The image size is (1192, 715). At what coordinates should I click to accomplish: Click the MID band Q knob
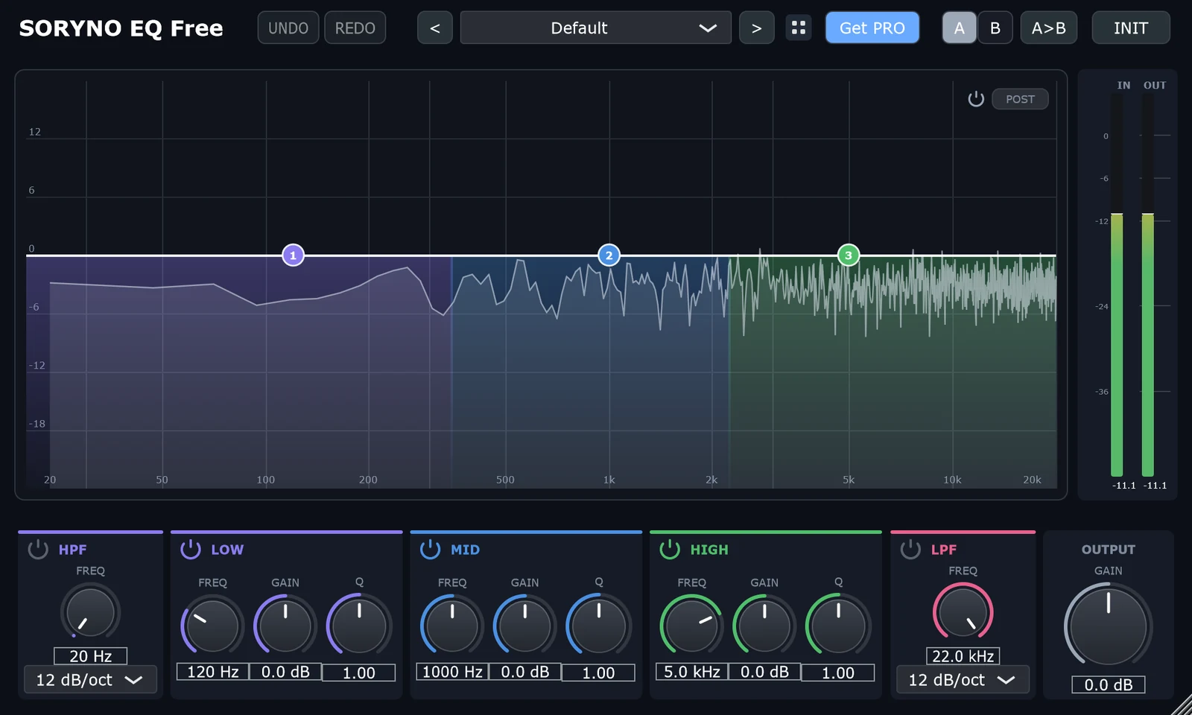point(598,626)
